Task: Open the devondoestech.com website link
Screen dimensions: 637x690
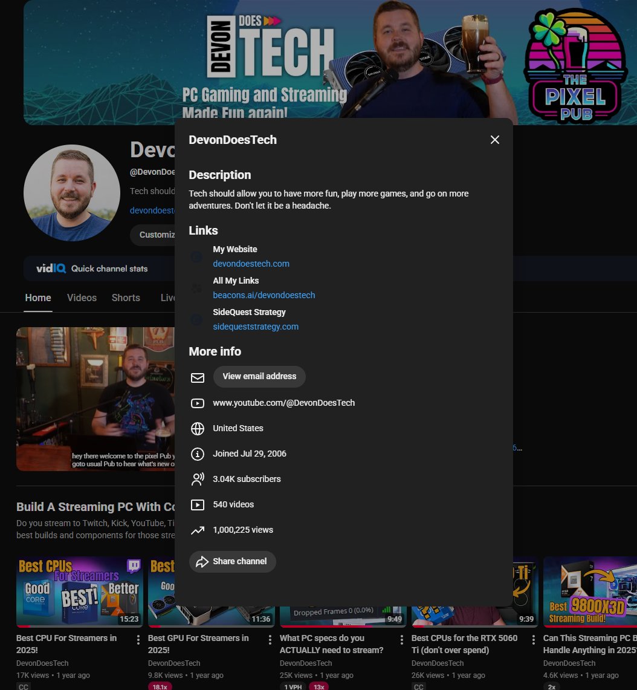Action: click(x=251, y=264)
